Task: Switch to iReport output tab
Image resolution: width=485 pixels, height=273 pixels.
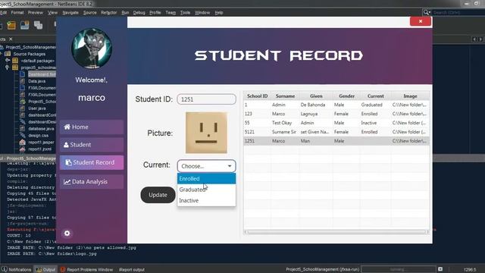Action: (132, 269)
